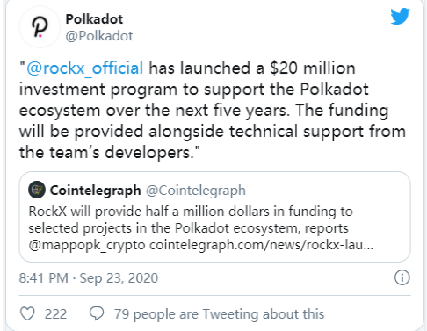
Task: Open the Polkadot profile avatar
Action: 40,26
